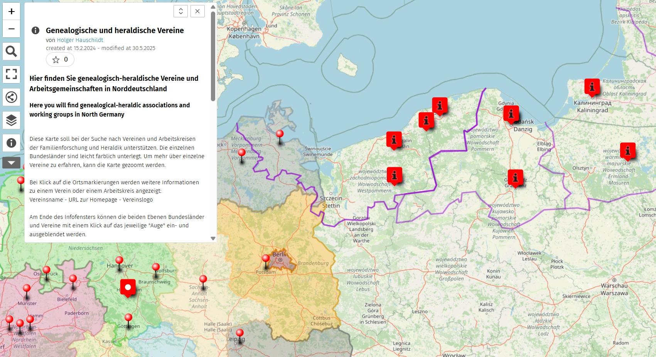Click the Gdańsk info marker
This screenshot has width=656, height=357.
pos(511,114)
